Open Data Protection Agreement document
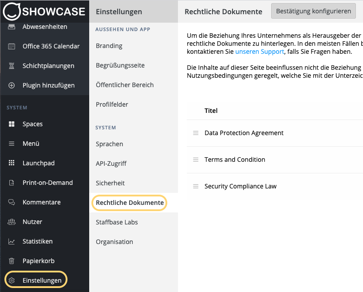Viewport: 363px width, 292px height. click(244, 133)
